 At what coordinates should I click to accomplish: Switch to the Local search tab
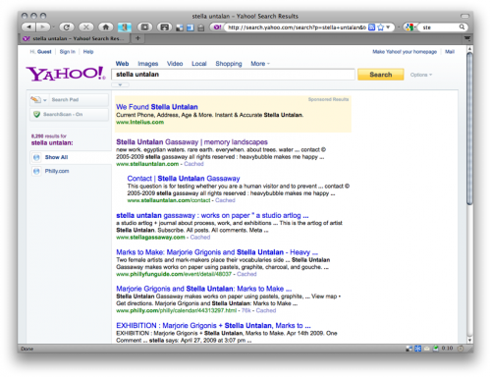pos(199,64)
